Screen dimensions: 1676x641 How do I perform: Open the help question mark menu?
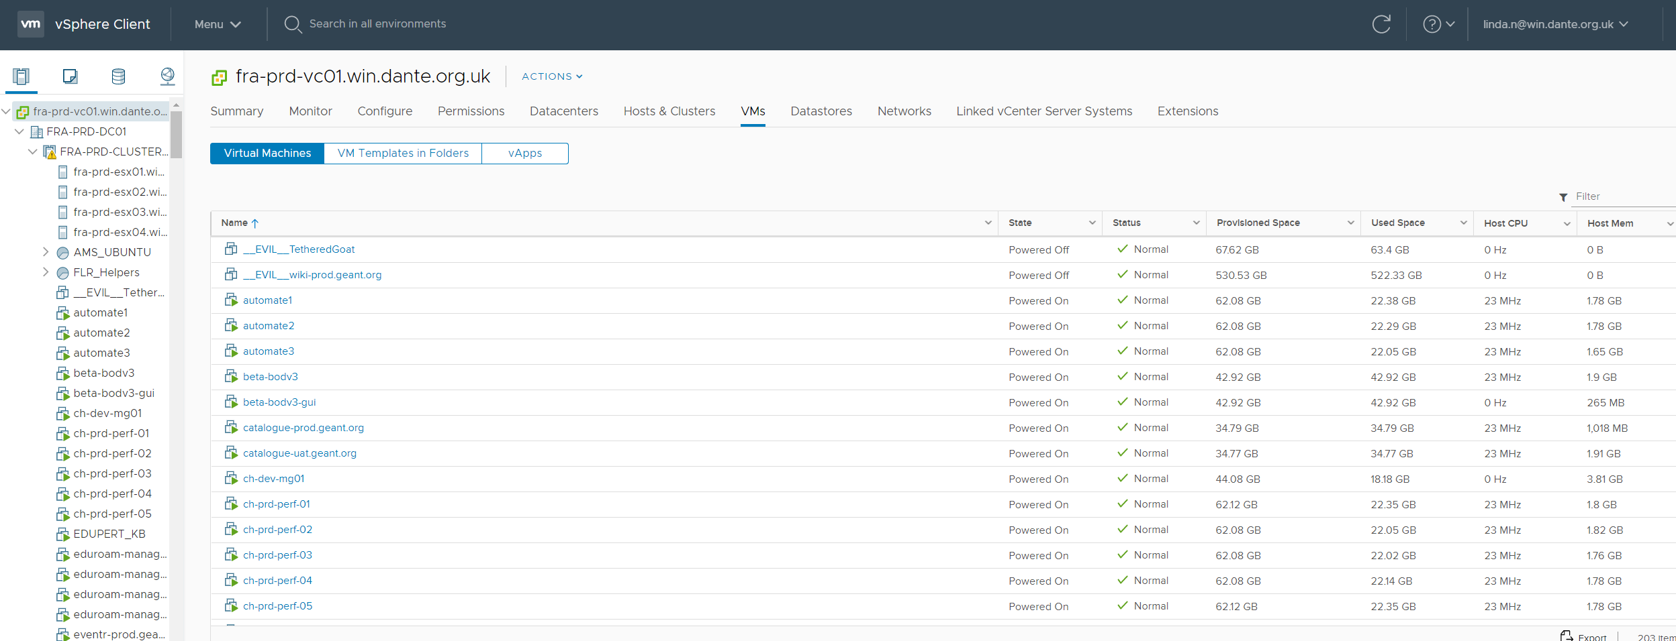tap(1438, 24)
